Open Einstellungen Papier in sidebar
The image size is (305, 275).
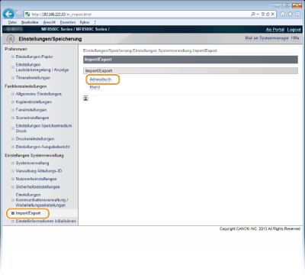click(34, 57)
